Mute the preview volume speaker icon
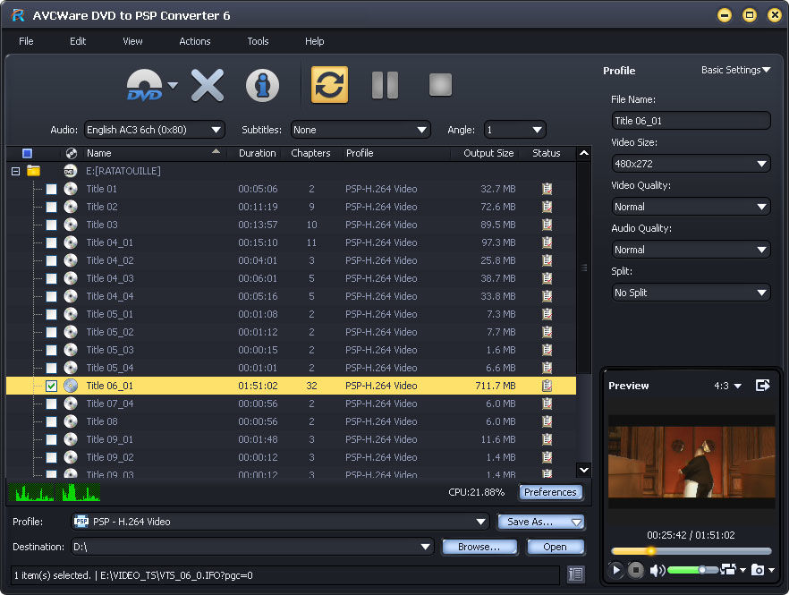Viewport: 789px width, 595px height. point(657,570)
